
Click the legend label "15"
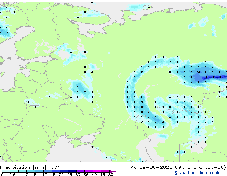[53, 175]
